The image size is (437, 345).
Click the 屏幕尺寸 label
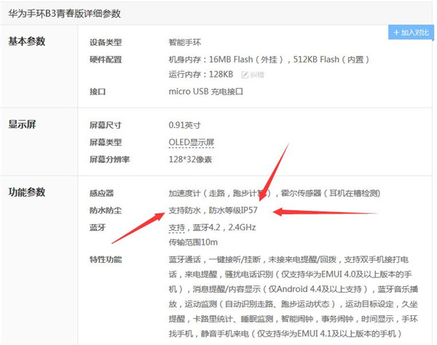(106, 125)
